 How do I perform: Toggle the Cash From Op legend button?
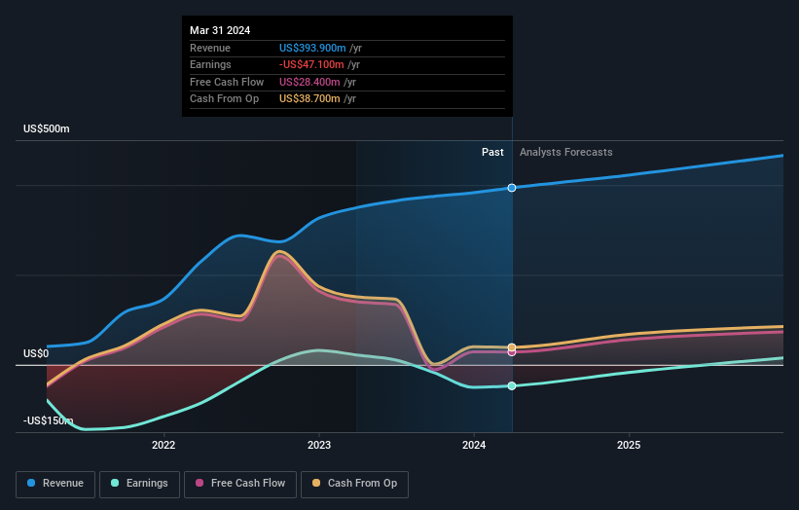354,484
